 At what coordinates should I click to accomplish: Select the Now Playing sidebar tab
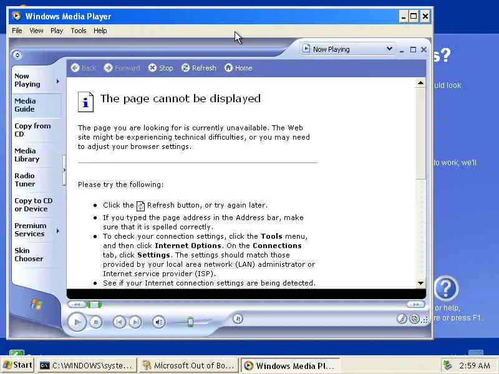point(27,80)
